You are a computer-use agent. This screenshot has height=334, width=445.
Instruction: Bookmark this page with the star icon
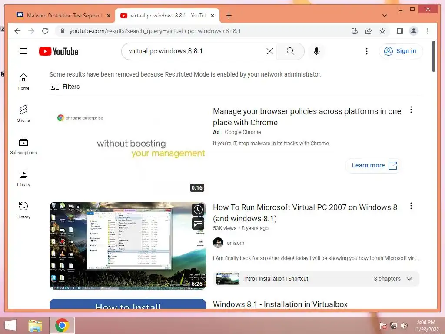click(382, 31)
